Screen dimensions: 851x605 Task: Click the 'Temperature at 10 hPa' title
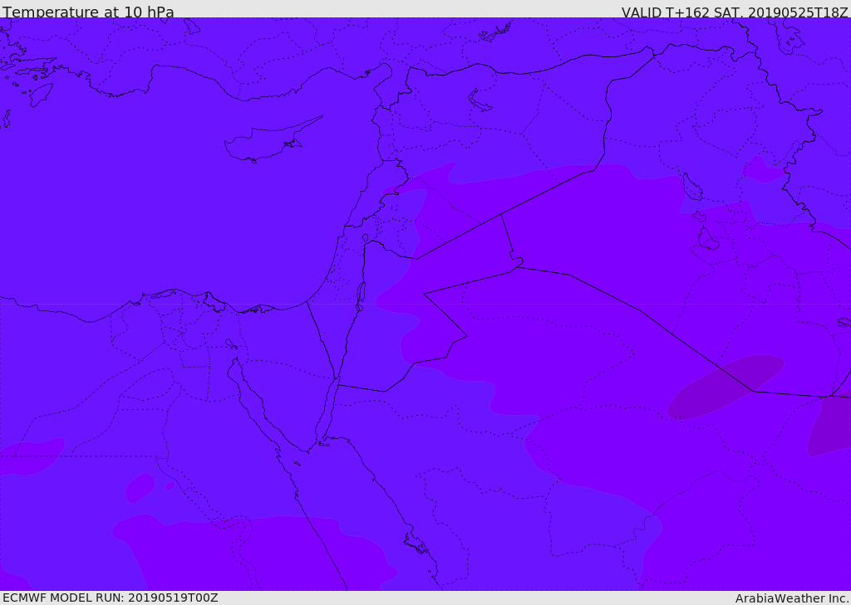point(88,12)
